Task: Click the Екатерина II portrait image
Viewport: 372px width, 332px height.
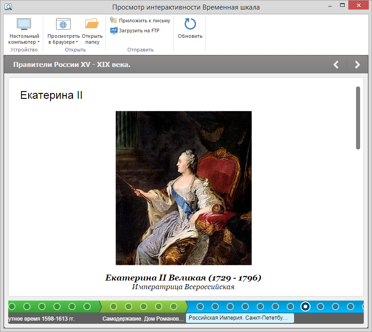Action: click(184, 188)
